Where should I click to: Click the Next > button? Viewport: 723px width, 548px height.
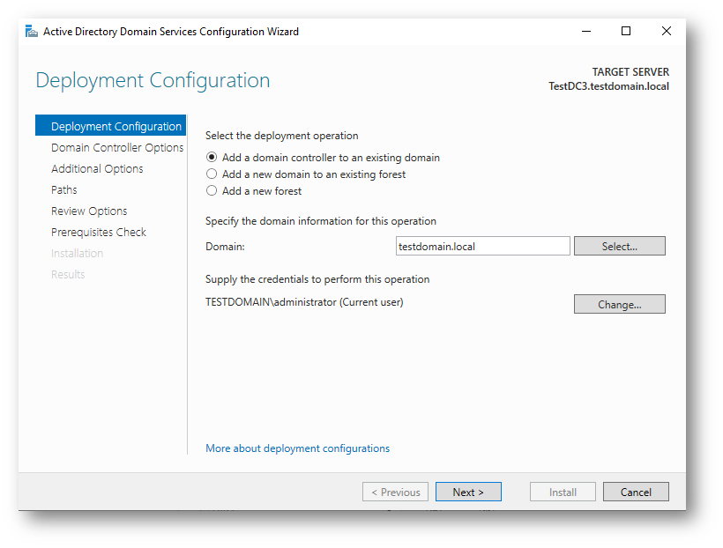click(468, 492)
